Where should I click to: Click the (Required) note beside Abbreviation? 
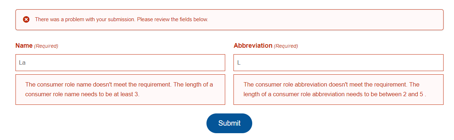(286, 46)
